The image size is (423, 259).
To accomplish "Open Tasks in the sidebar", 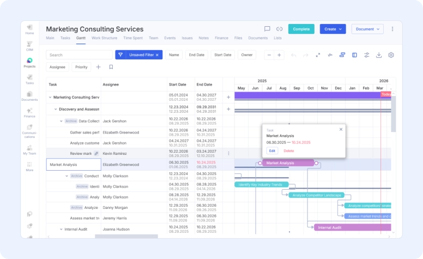I will tap(29, 80).
